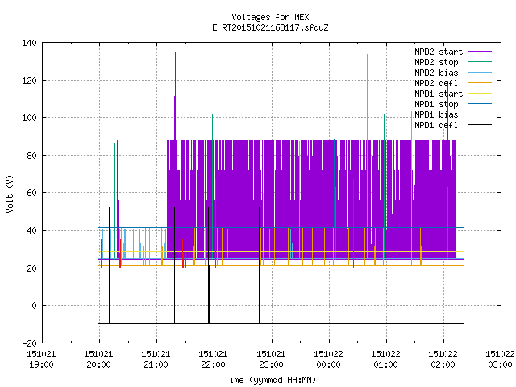Click the 40 y-axis tick label
The width and height of the screenshot is (516, 387).
pyautogui.click(x=31, y=231)
